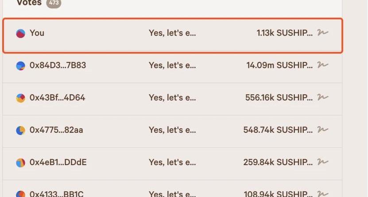
Task: Open signature icon for 548.74k SUSHIP vote
Action: click(322, 130)
